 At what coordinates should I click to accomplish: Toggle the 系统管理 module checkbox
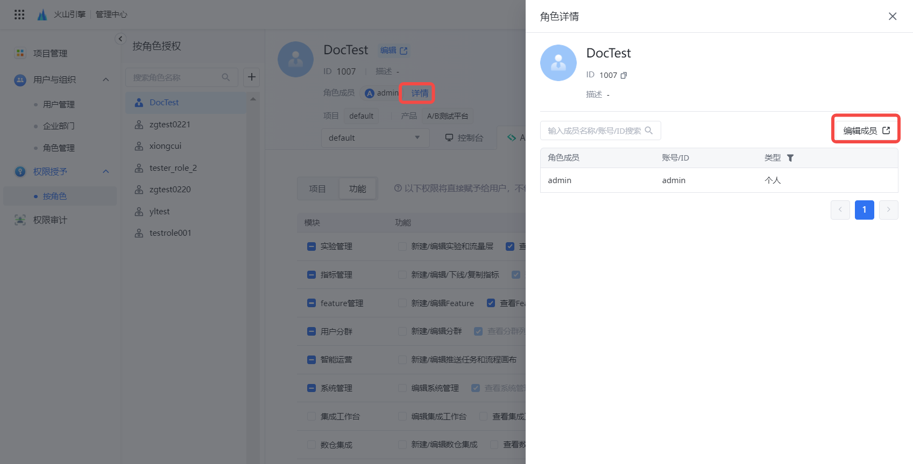click(312, 388)
